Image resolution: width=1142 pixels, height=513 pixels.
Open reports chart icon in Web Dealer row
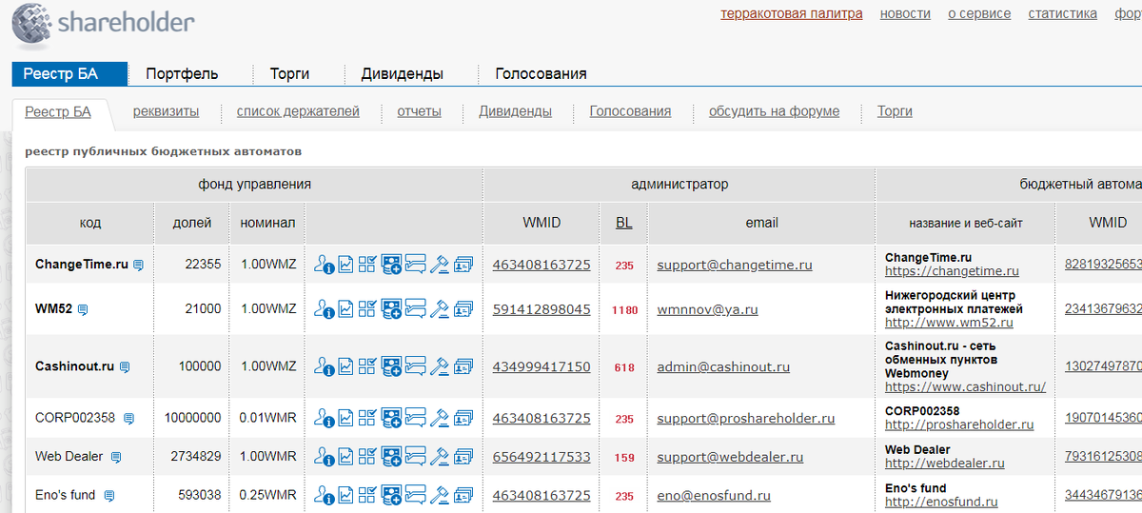[x=345, y=457]
